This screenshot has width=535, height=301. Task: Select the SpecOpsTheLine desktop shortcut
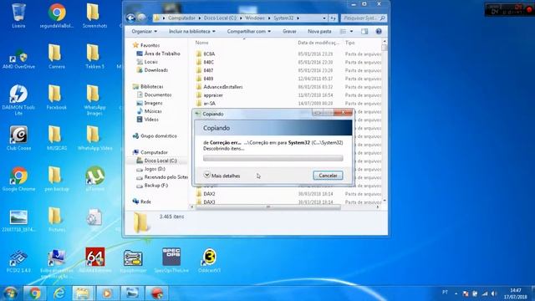point(171,260)
